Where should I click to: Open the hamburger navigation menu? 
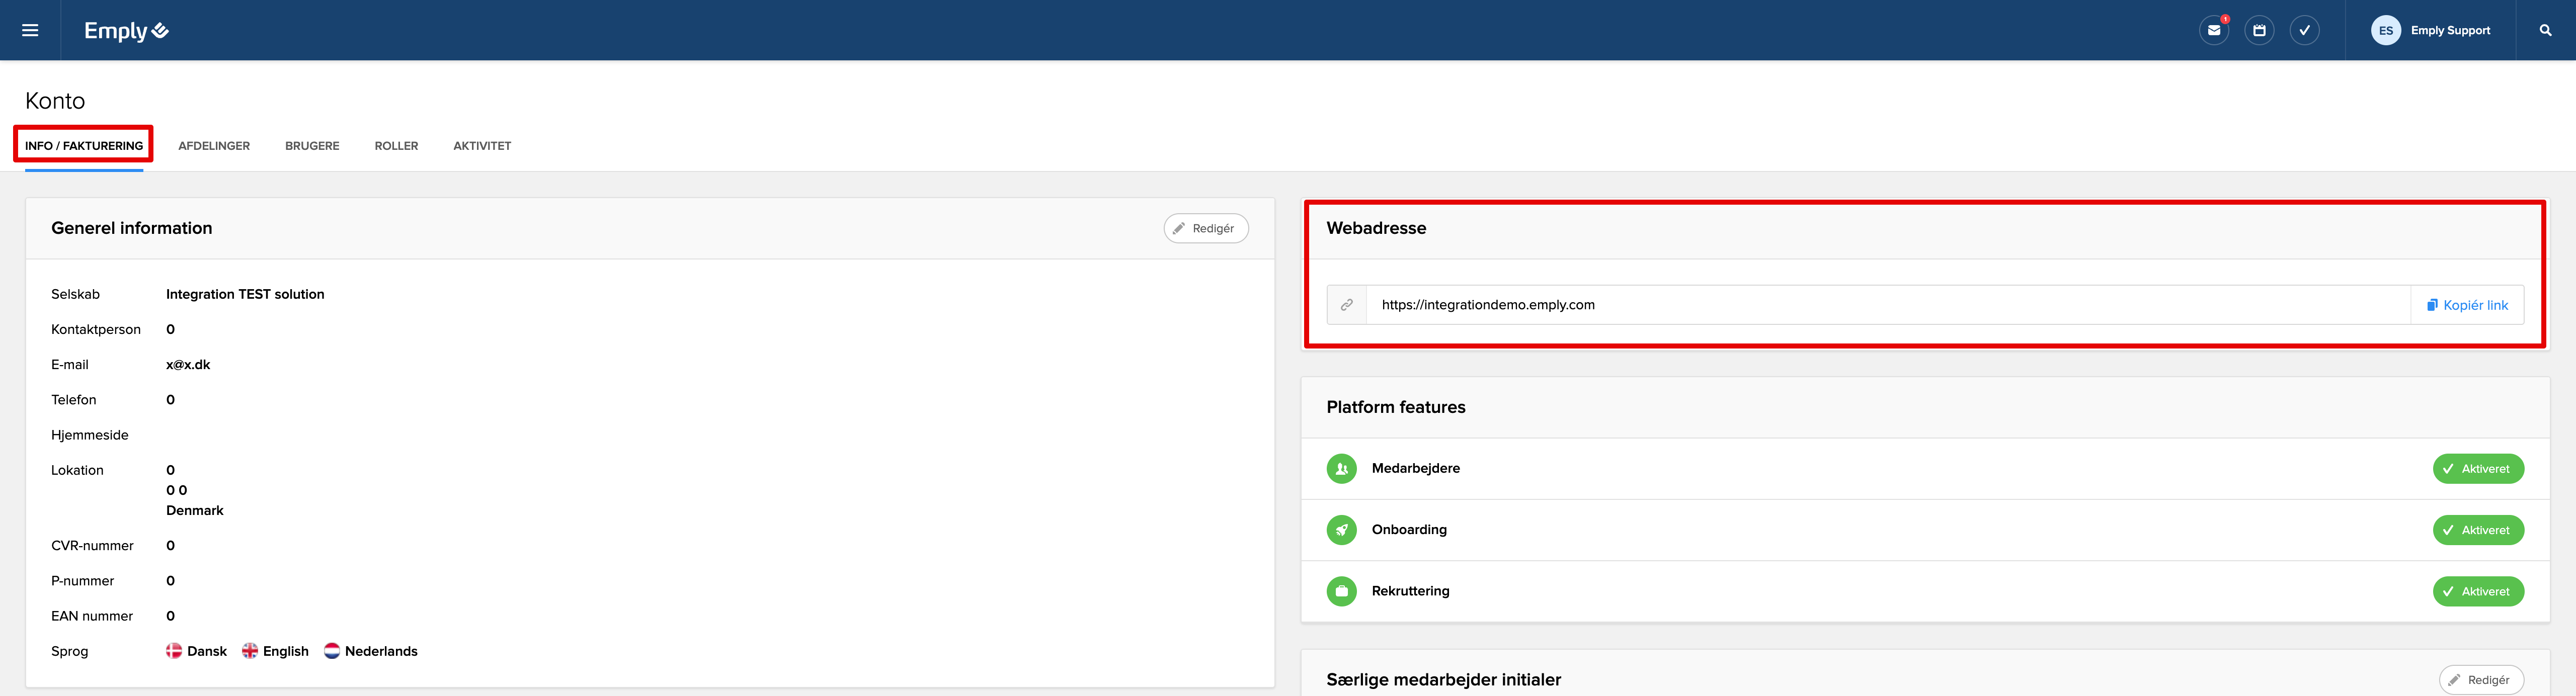30,30
